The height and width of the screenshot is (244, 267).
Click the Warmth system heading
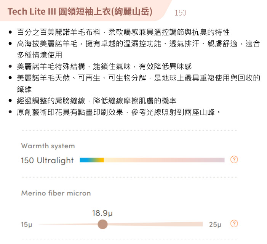coord(48,146)
